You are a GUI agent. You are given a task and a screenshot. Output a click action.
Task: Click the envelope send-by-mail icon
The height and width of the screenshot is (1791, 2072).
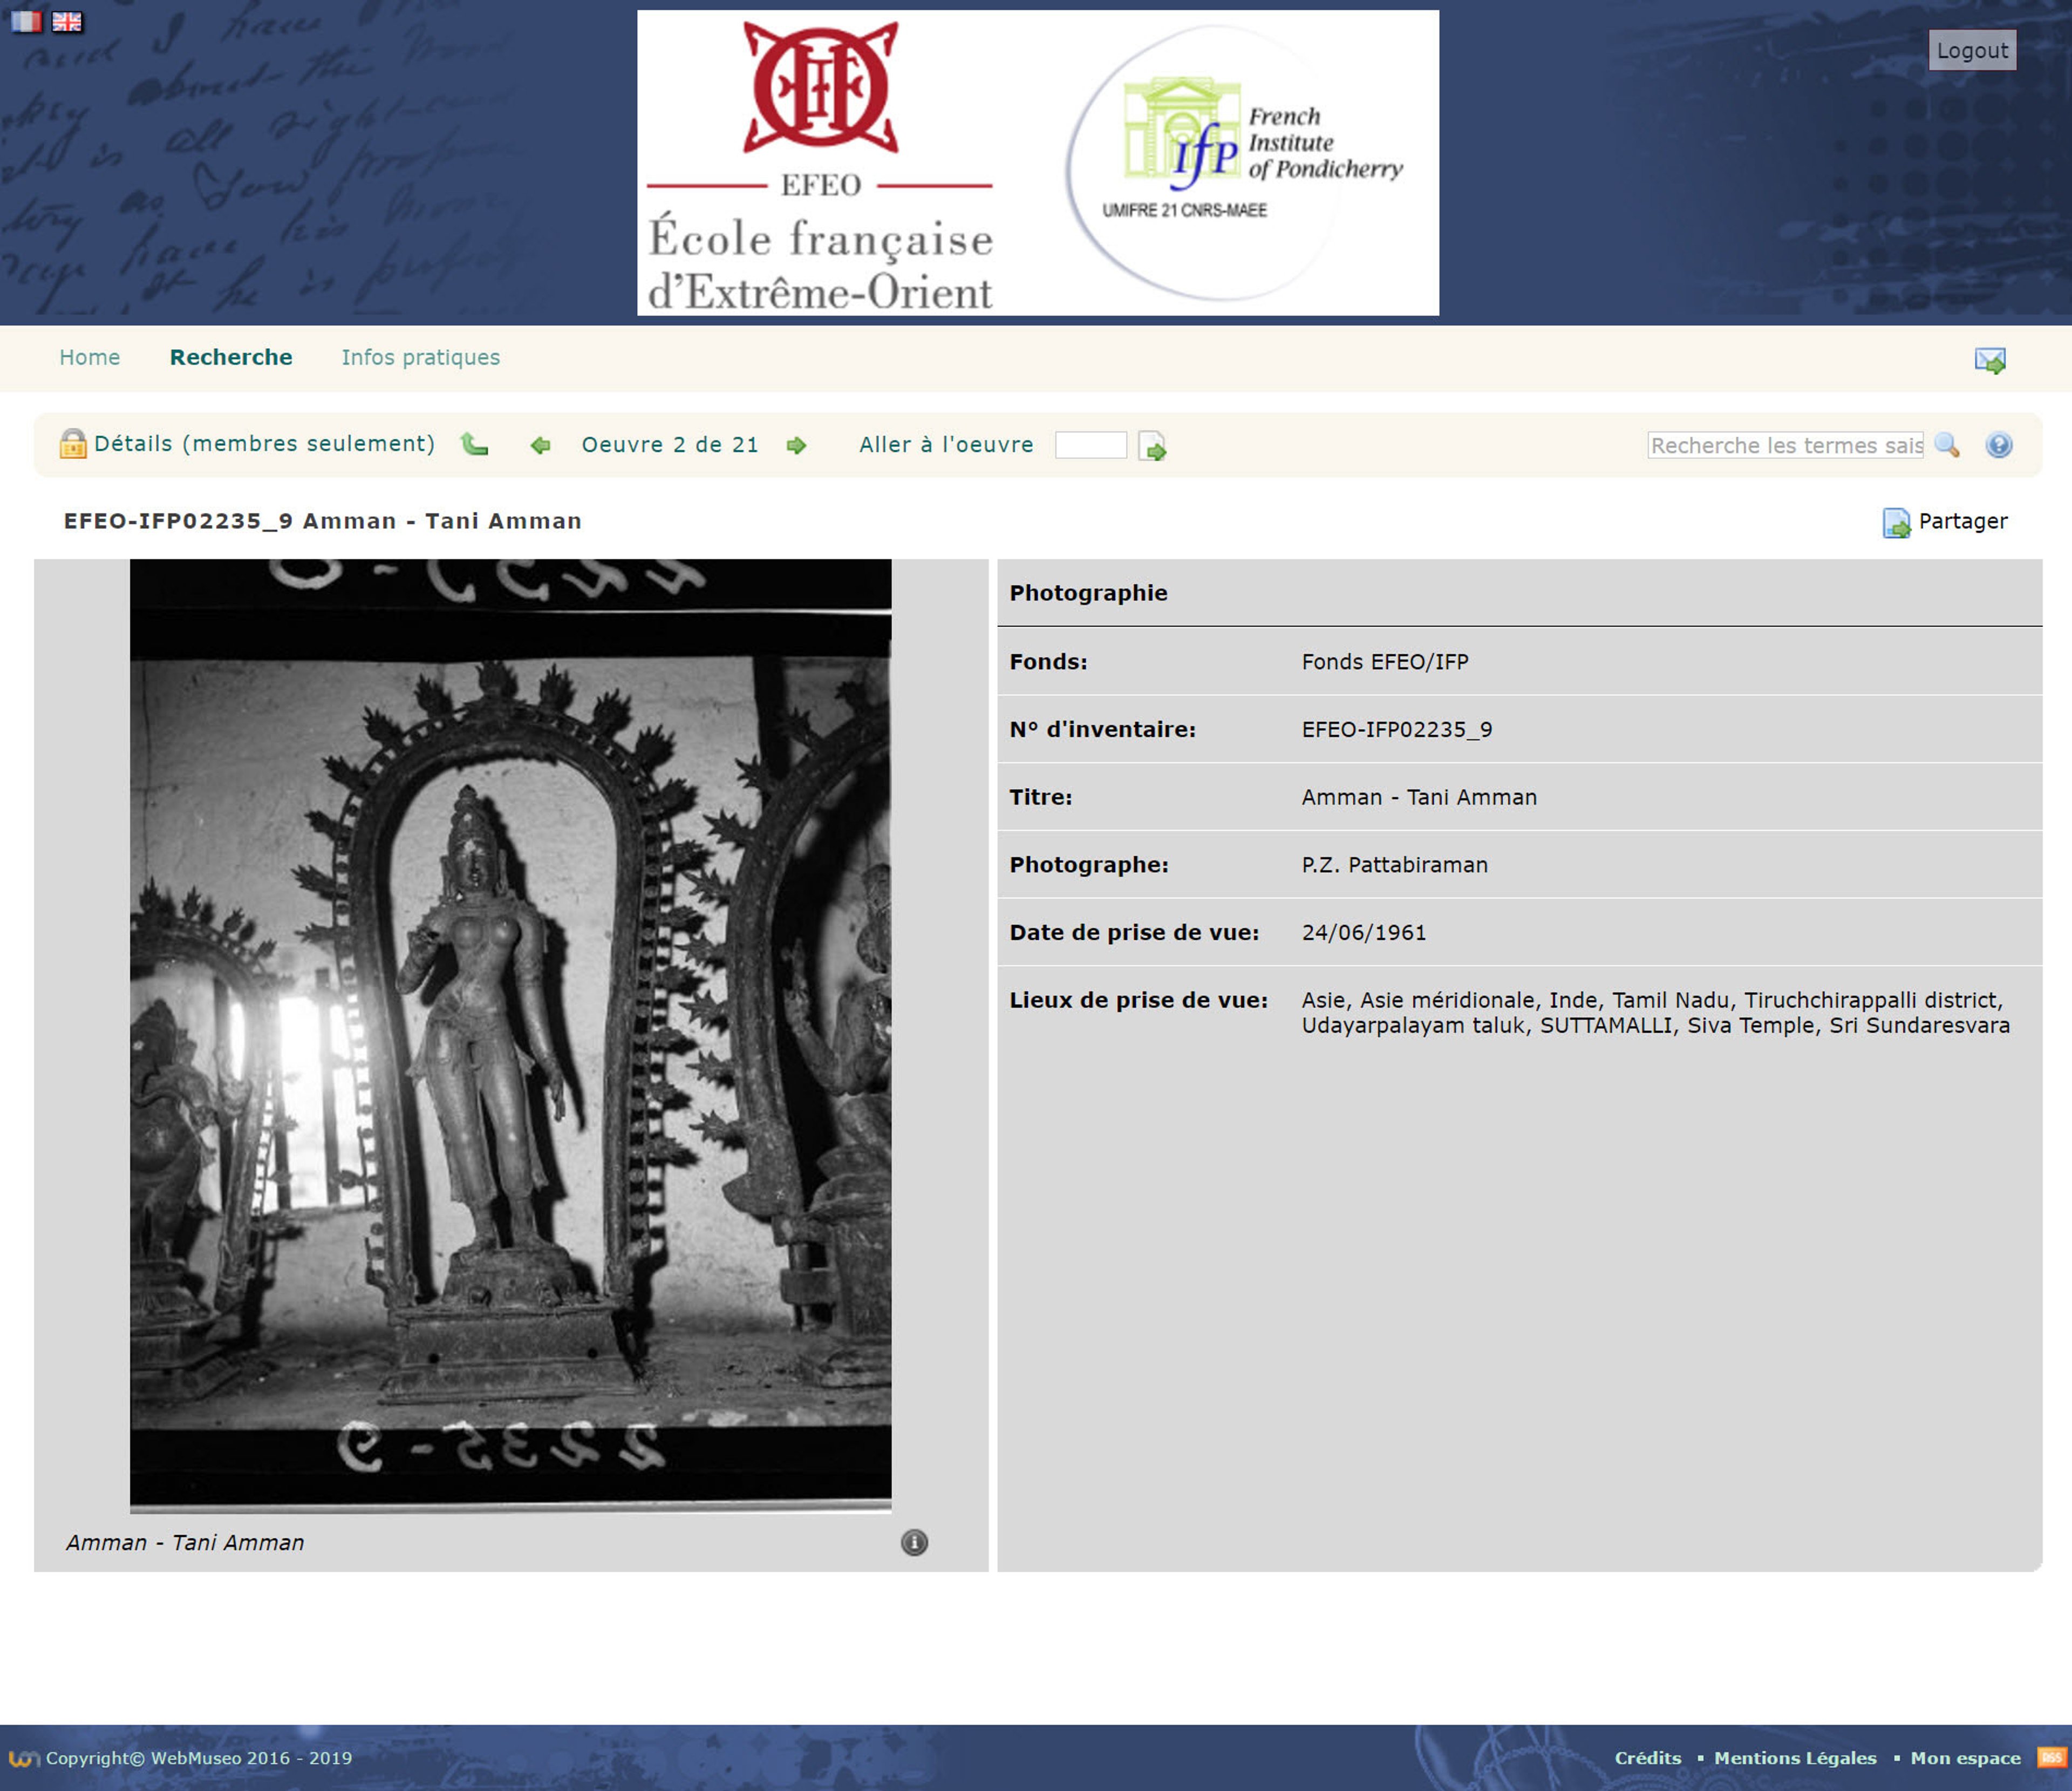tap(1989, 360)
